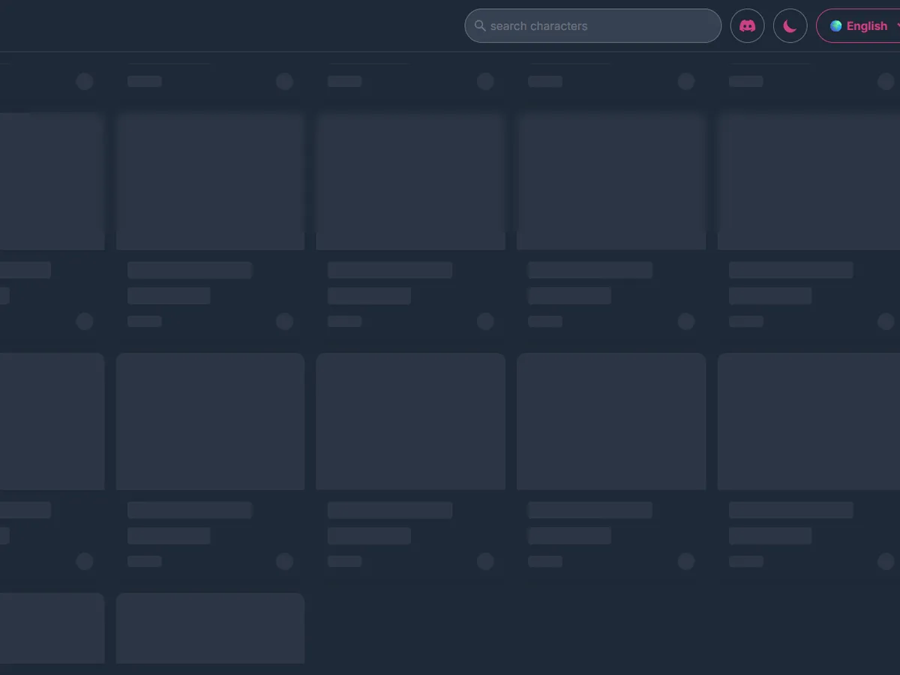This screenshot has height=675, width=900.
Task: Click the magnifier icon in search bar
Action: (x=480, y=25)
